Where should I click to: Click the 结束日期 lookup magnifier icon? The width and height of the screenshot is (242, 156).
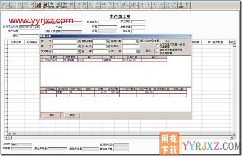pos(137,41)
